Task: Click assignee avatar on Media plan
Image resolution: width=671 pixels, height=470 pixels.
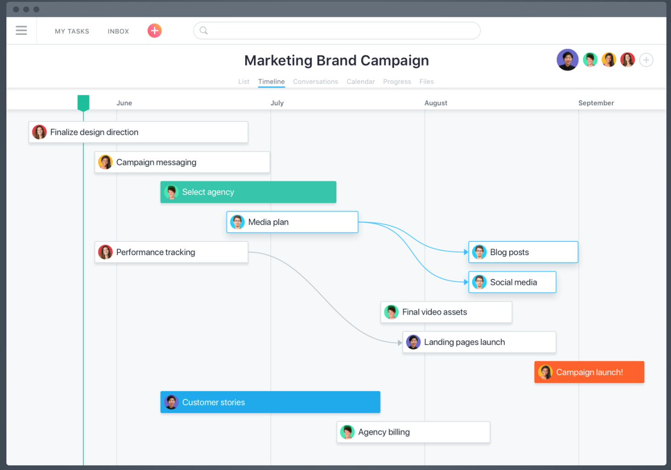Action: (237, 222)
